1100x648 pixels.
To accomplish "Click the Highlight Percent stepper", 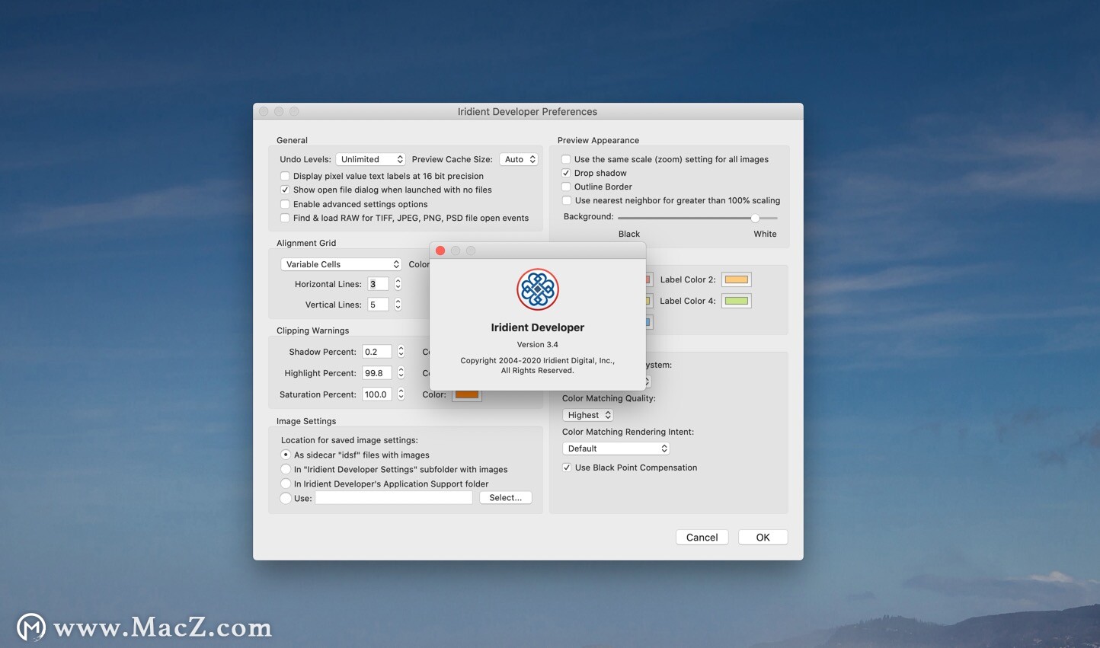I will point(401,373).
